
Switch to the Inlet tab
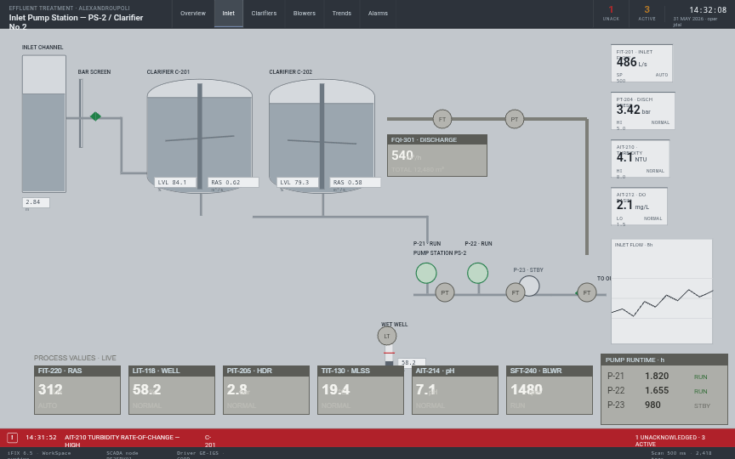(229, 14)
